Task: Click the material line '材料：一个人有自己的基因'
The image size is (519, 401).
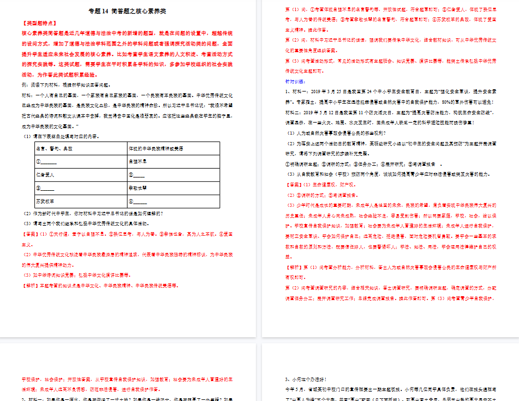Action: (127, 95)
